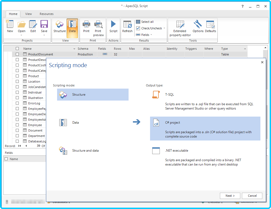
Task: Switch to Data view in ribbon
Action: (72, 28)
